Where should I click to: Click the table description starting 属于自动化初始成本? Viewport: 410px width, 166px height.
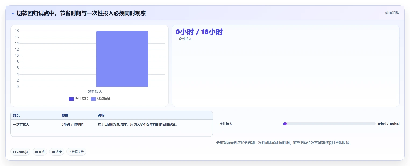tap(137, 125)
